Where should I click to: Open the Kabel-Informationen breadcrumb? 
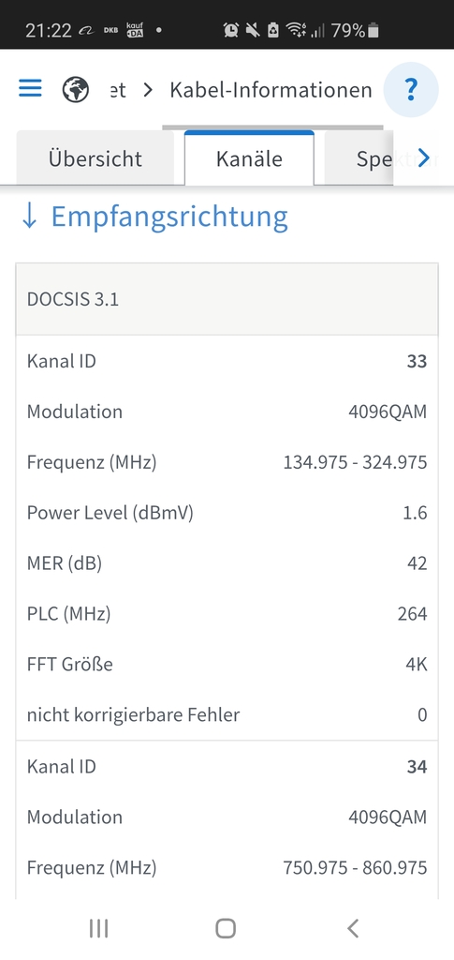(x=271, y=90)
